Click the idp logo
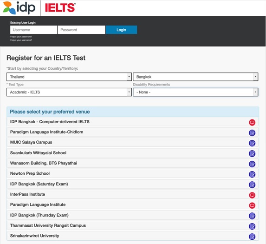Screen dimensions: 266x244 pos(19,8)
